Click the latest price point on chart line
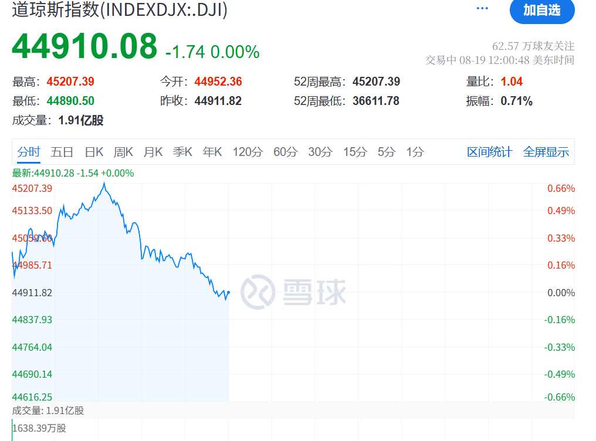This screenshot has height=441, width=596. pyautogui.click(x=228, y=292)
